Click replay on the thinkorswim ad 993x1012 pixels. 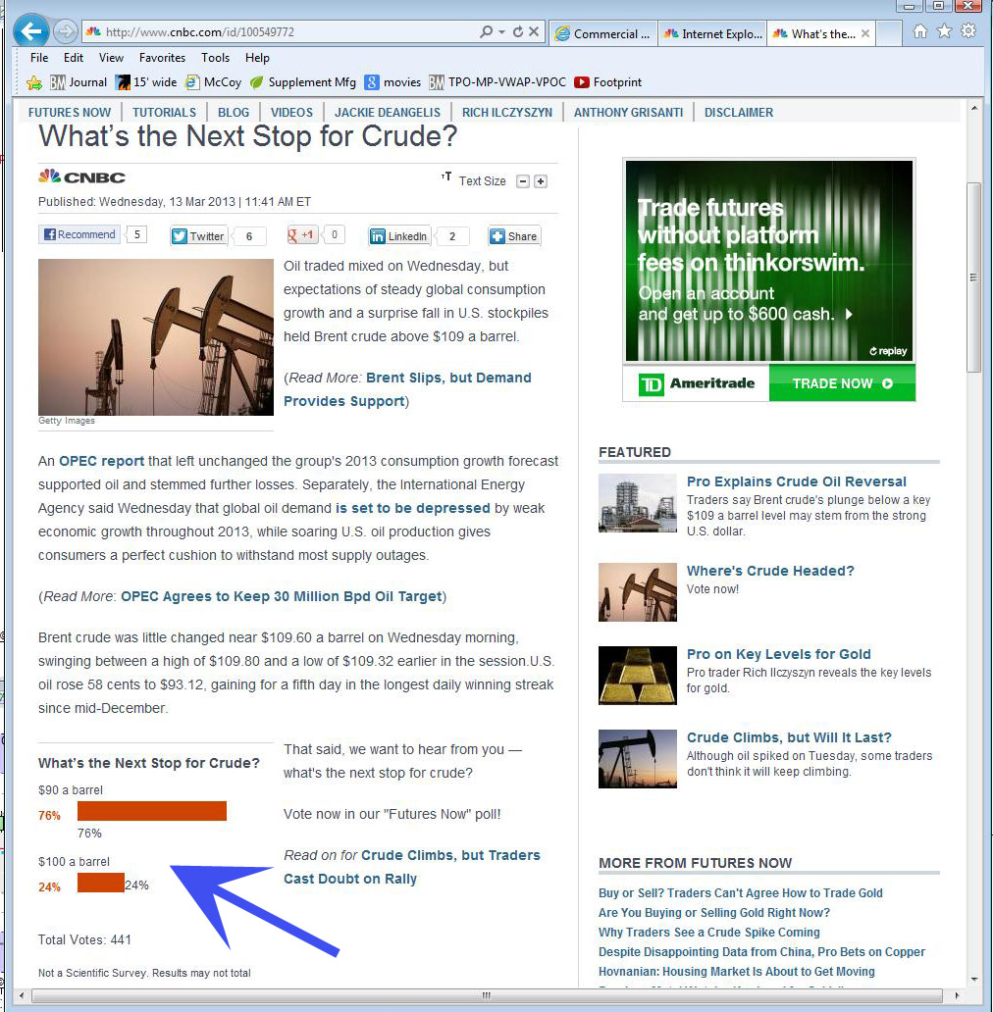click(888, 351)
